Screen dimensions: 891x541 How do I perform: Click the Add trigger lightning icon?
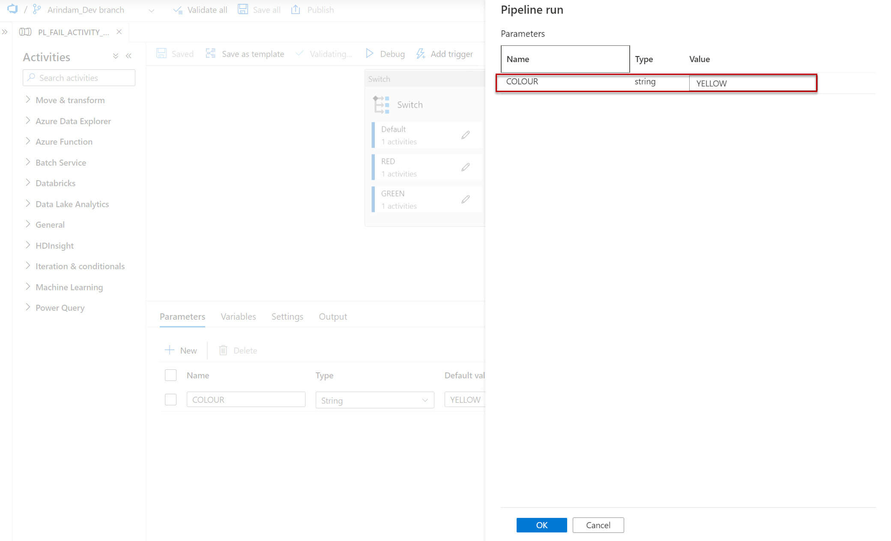(x=421, y=54)
